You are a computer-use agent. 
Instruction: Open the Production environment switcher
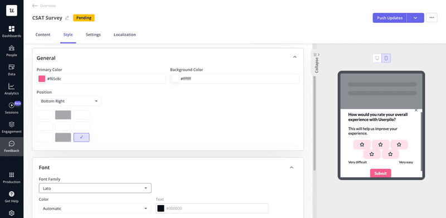pos(12,178)
